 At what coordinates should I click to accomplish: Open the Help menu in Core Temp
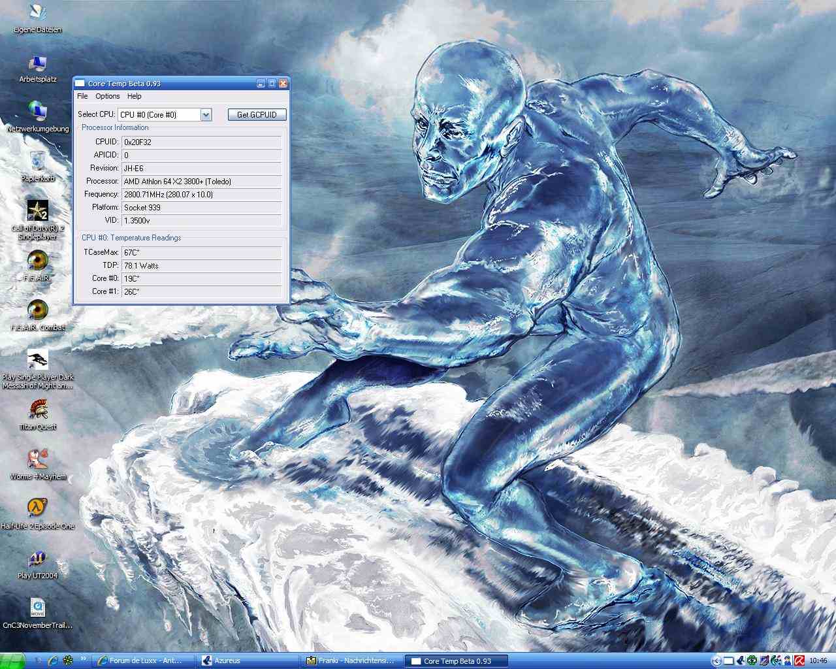tap(134, 96)
